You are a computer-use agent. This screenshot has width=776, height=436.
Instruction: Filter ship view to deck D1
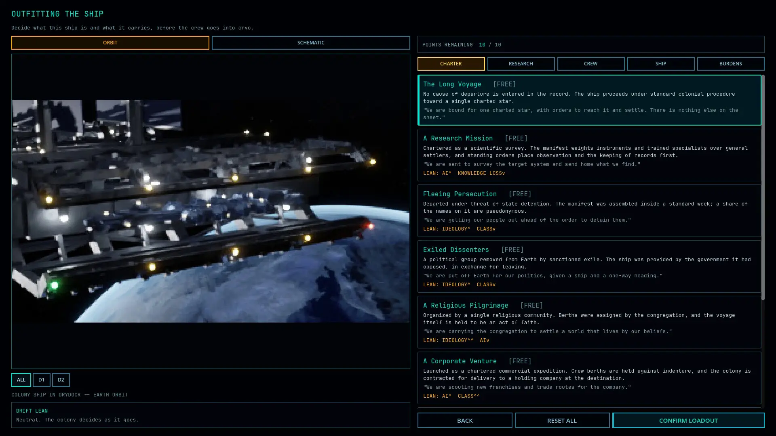[x=41, y=380]
